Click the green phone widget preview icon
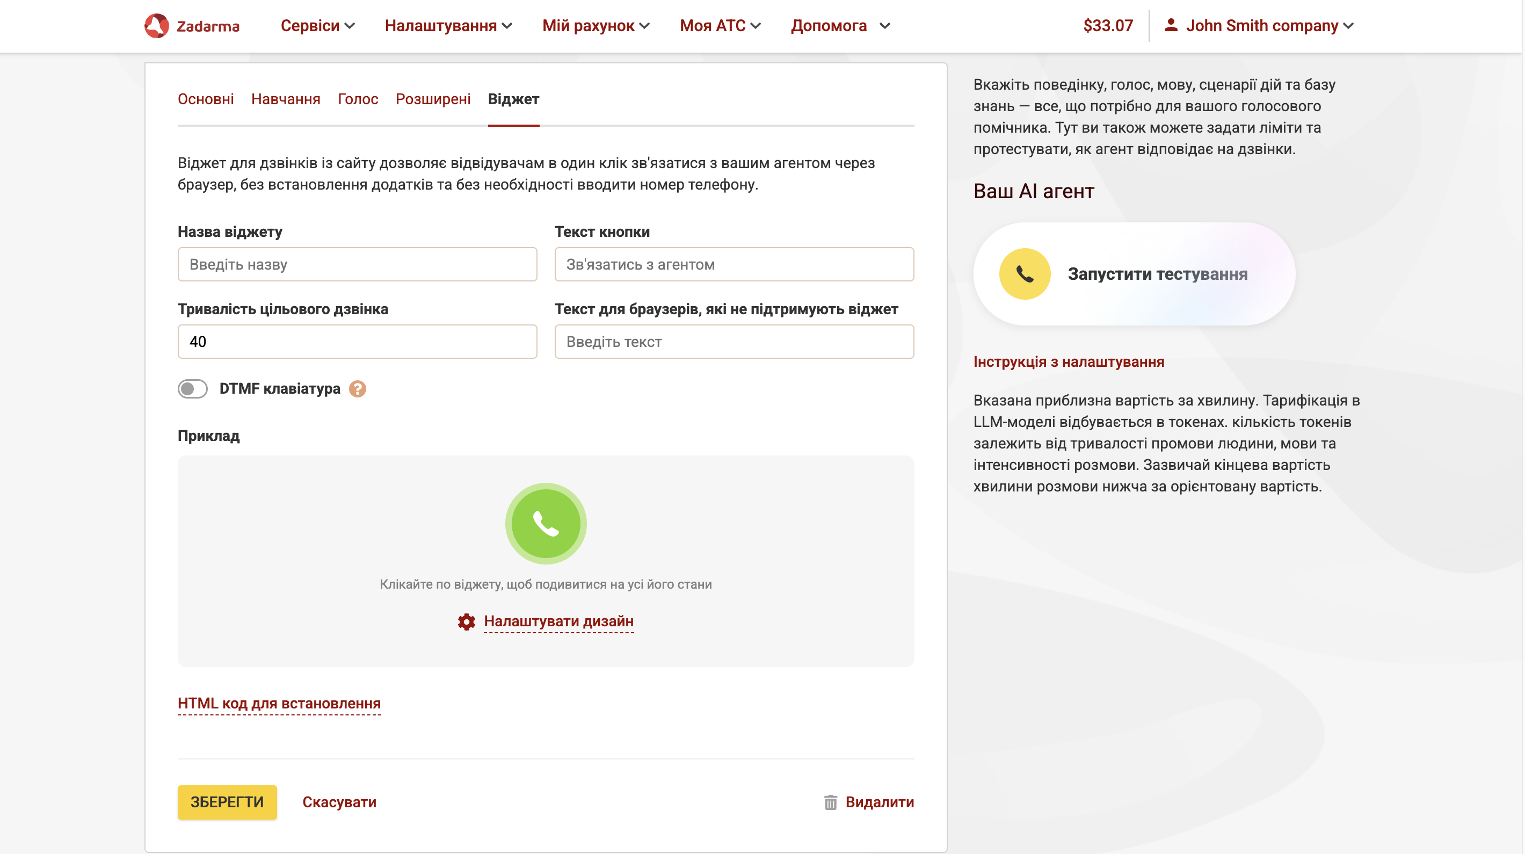 545,523
